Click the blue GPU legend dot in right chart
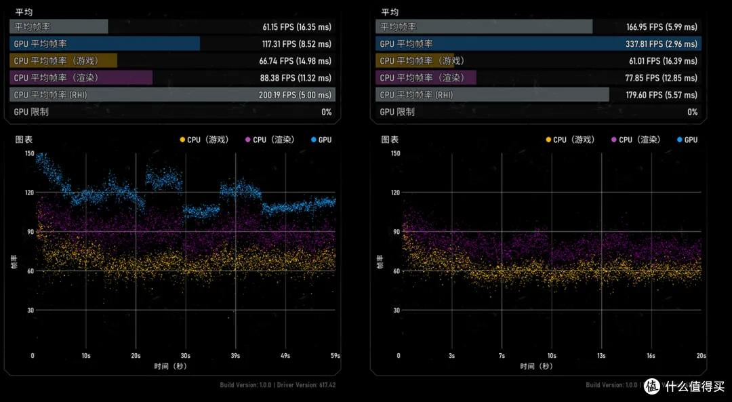Screen dimensions: 732x402 coord(680,140)
